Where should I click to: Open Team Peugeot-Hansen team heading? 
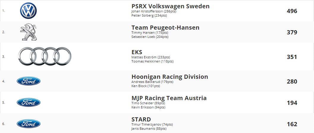pos(165,28)
